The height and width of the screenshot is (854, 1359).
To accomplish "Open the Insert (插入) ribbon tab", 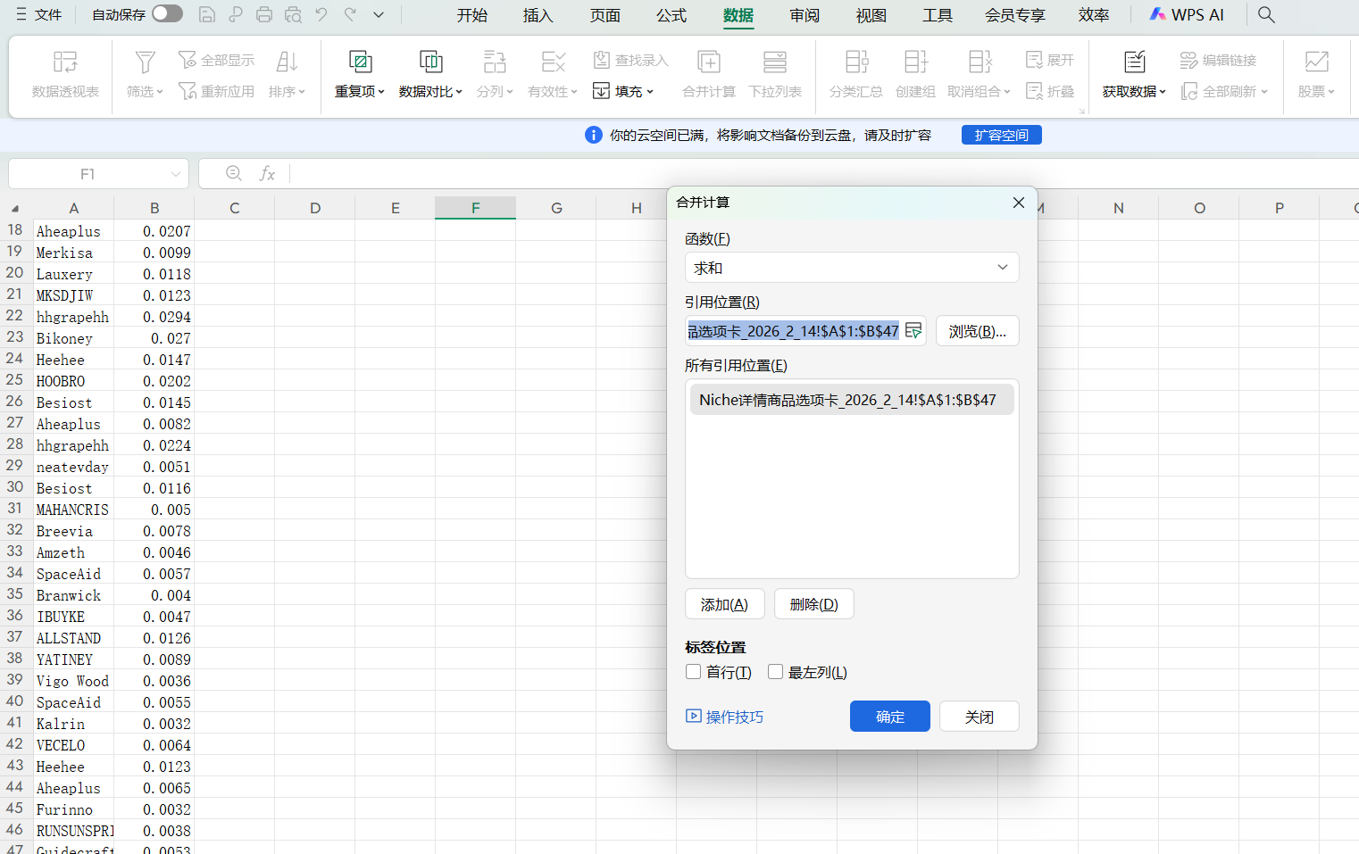I will point(538,15).
